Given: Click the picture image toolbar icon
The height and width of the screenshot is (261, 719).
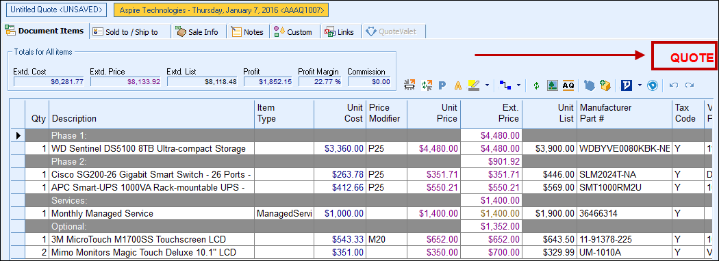Looking at the screenshot, I should point(553,85).
